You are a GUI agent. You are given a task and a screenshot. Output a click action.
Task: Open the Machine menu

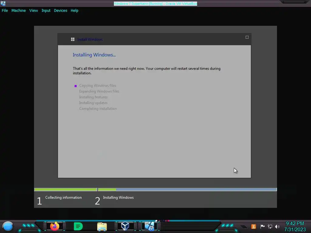19,11
